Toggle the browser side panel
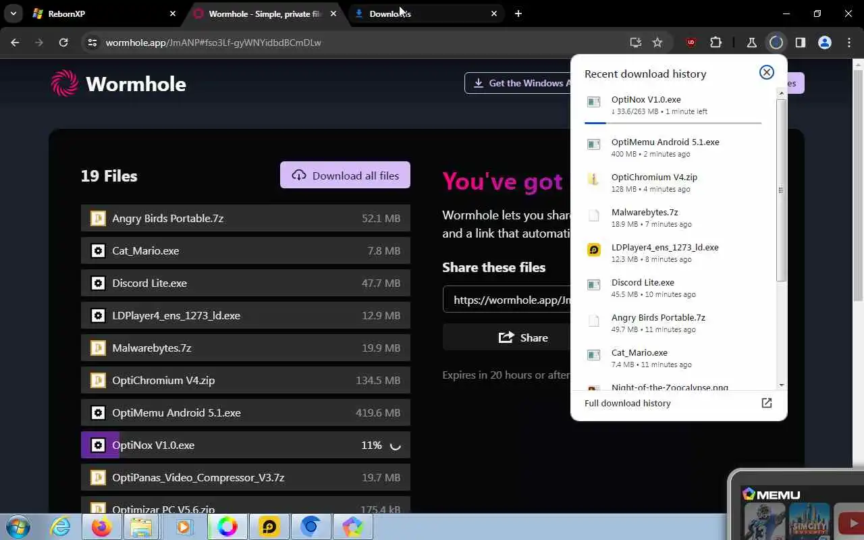Viewport: 864px width, 540px height. tap(801, 43)
